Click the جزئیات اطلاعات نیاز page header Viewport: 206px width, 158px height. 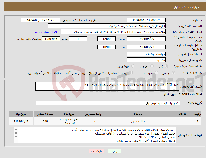click(187, 7)
